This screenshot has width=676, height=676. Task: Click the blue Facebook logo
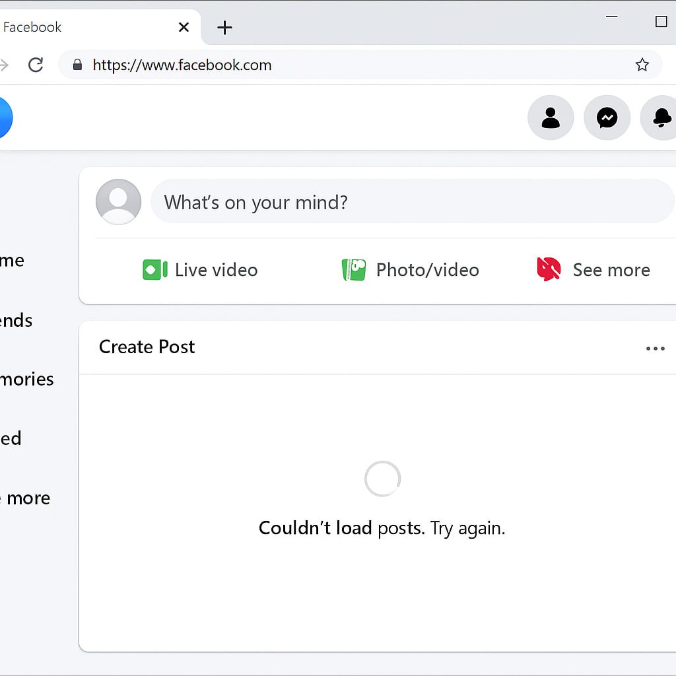click(5, 118)
